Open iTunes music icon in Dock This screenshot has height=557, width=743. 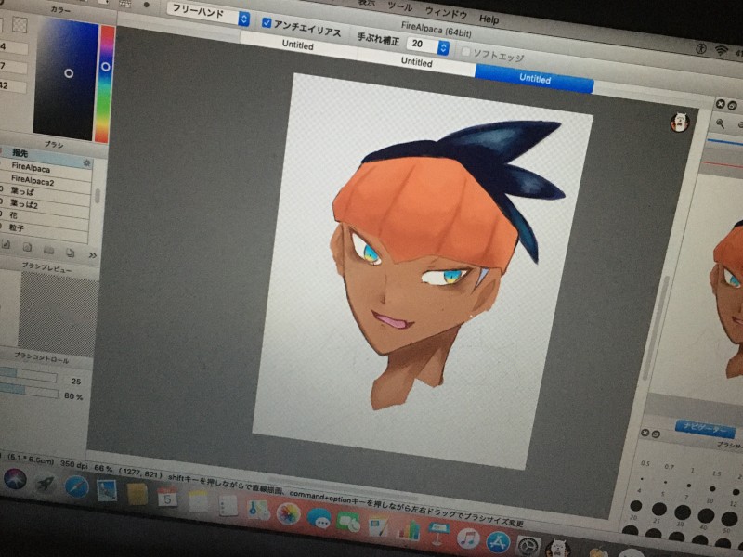468,538
